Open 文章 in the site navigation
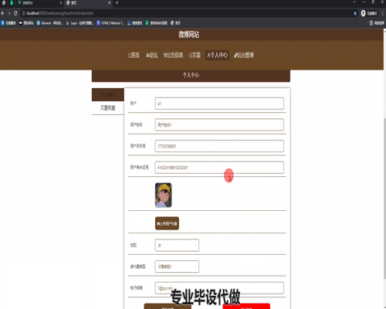The height and width of the screenshot is (309, 386). coord(195,55)
